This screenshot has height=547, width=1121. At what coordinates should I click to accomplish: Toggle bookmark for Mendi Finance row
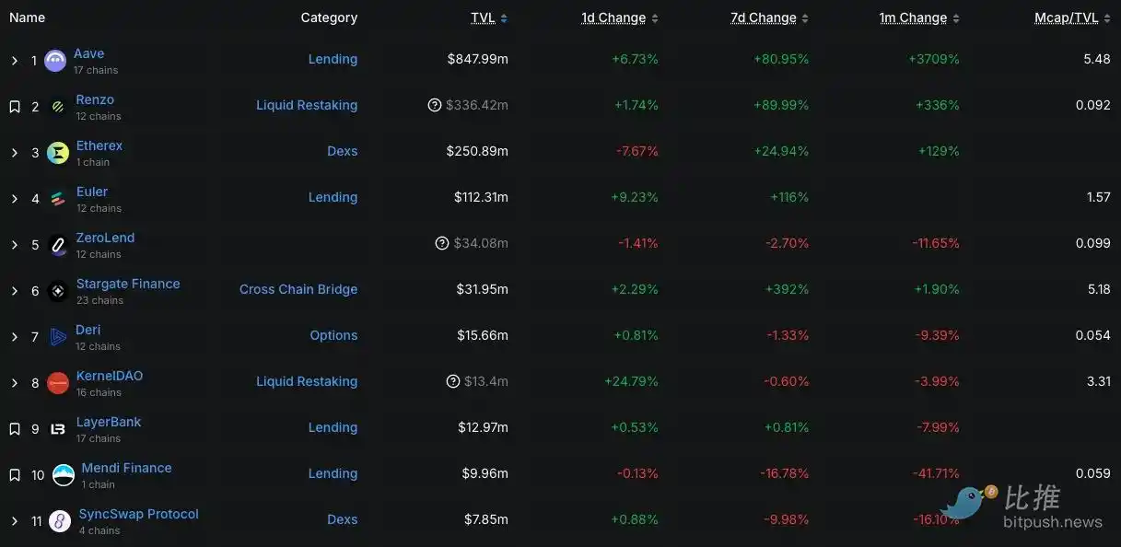coord(15,475)
